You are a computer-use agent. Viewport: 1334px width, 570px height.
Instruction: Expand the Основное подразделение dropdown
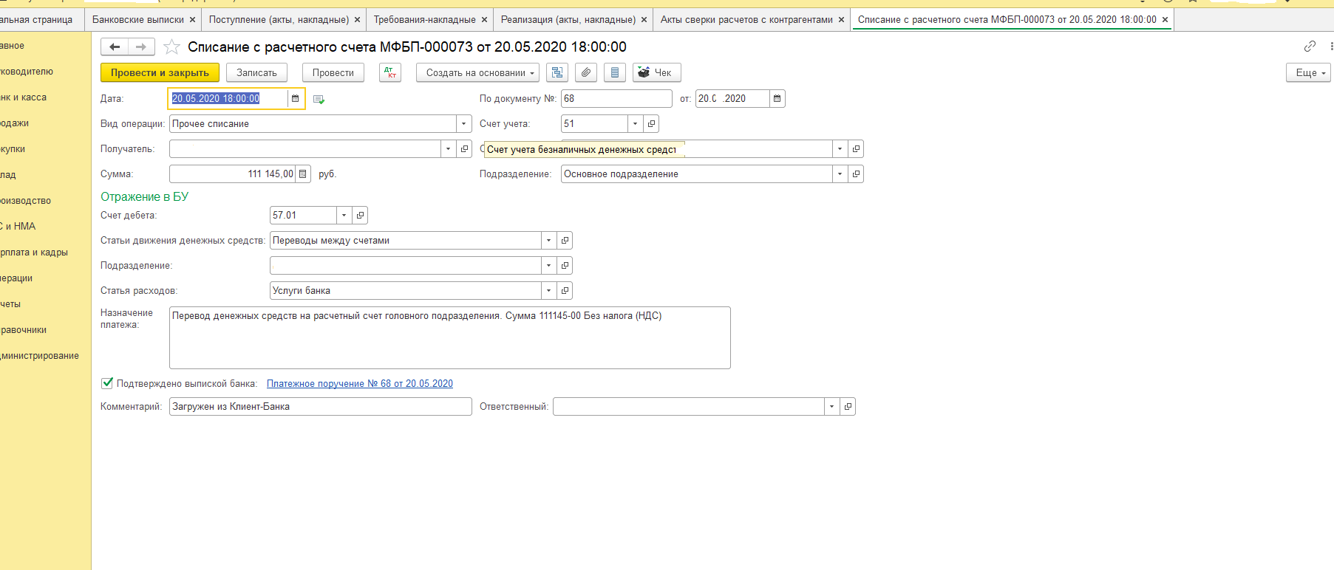click(840, 174)
